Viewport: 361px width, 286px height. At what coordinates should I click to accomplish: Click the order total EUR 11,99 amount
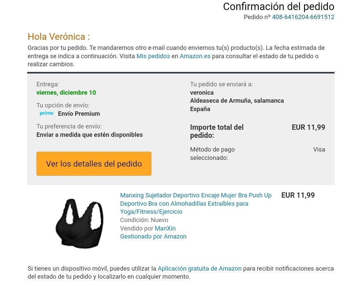[308, 127]
